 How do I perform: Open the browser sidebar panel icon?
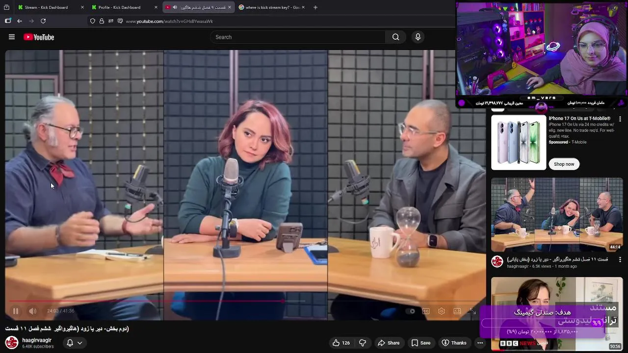click(8, 21)
